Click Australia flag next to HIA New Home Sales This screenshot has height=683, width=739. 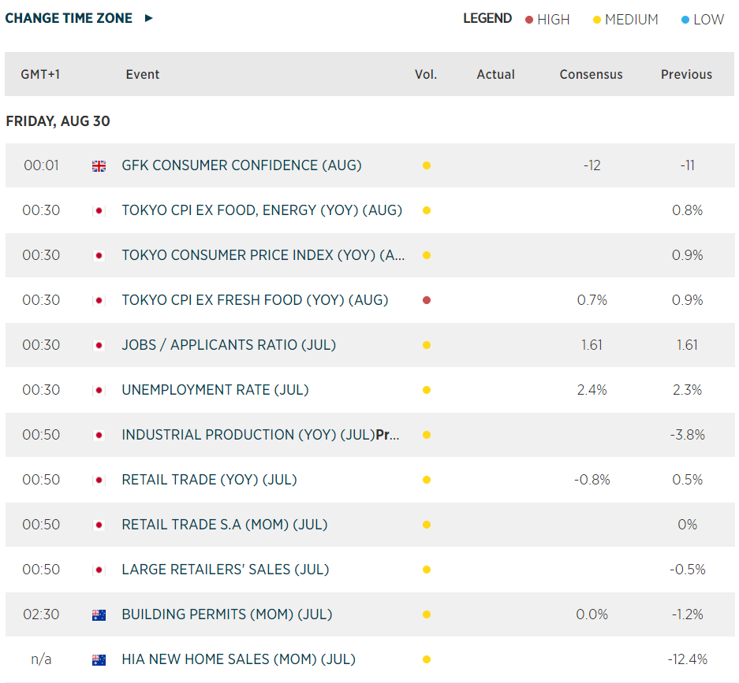(x=99, y=659)
